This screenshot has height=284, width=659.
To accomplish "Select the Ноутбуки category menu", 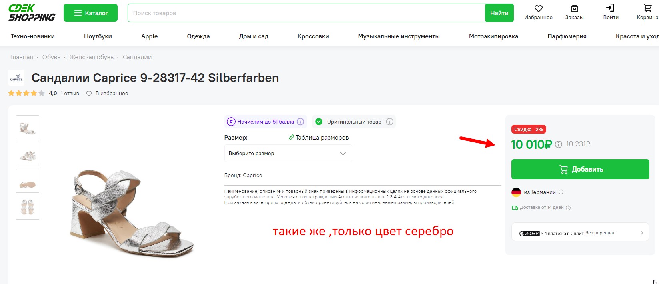I will click(98, 36).
